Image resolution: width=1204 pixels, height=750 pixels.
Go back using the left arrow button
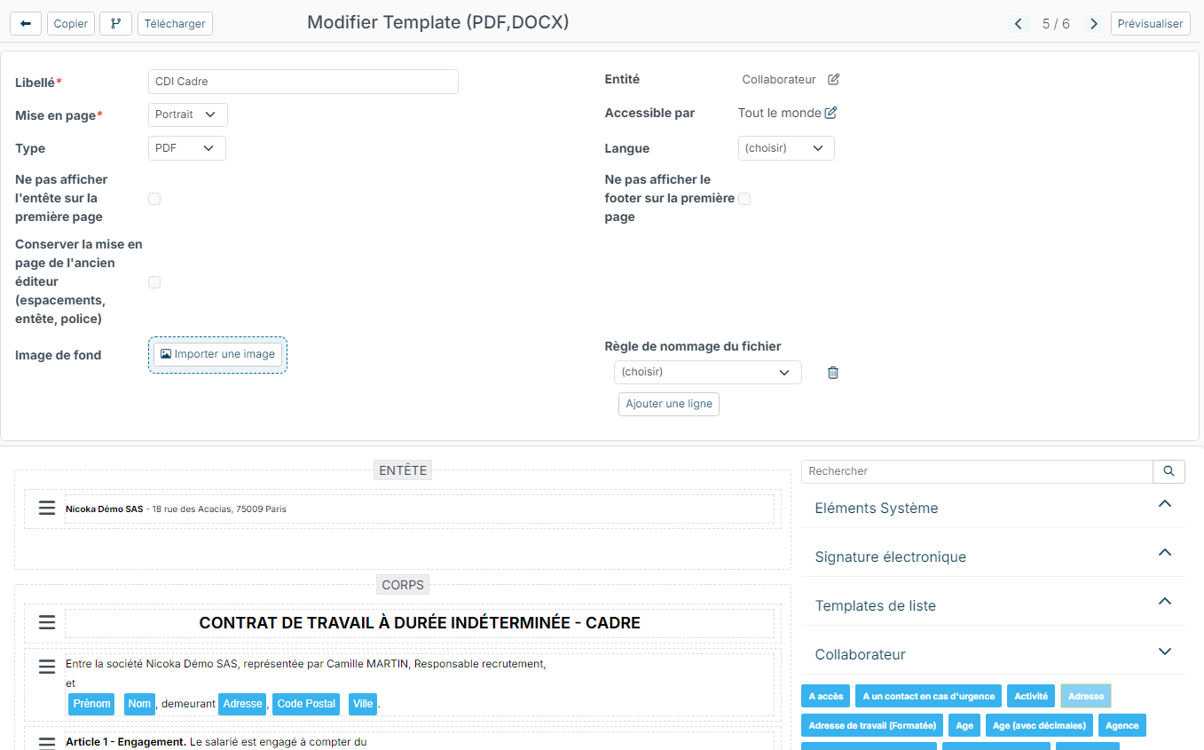pyautogui.click(x=25, y=24)
